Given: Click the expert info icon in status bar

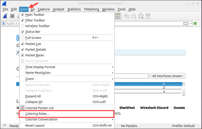Looking at the screenshot, I should (x=5, y=126).
